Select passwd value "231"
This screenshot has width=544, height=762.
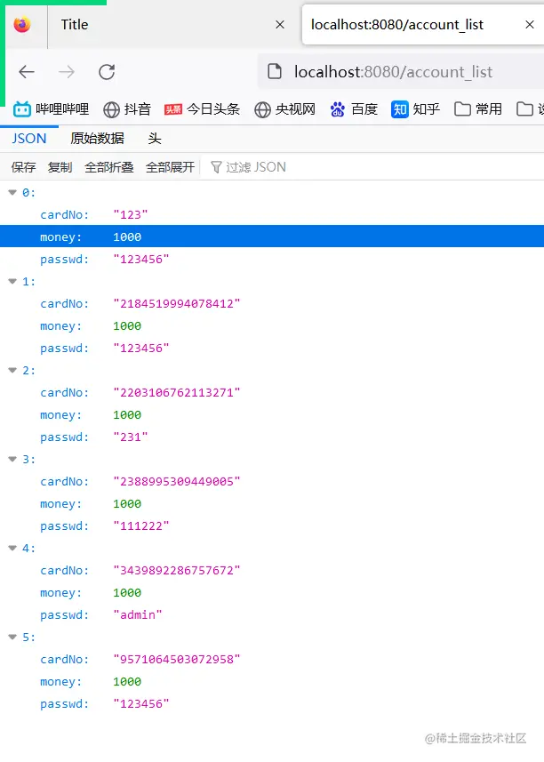click(x=131, y=437)
